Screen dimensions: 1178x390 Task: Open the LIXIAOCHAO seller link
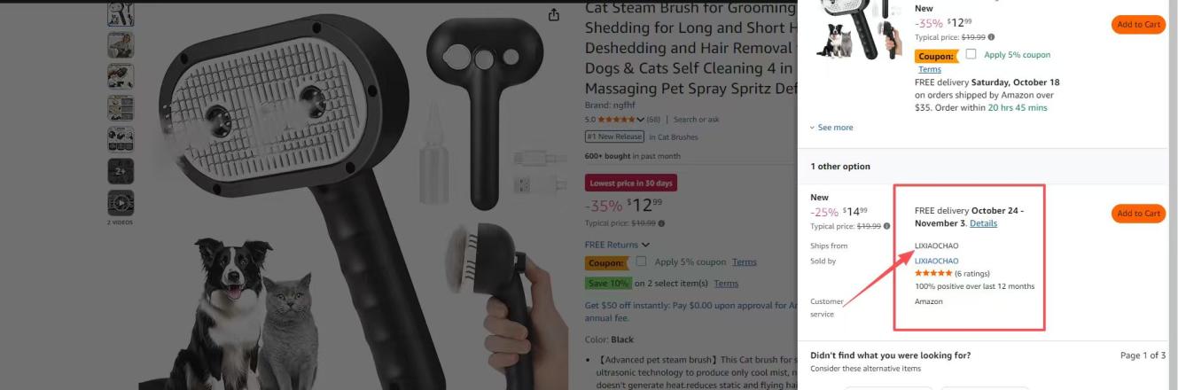[937, 261]
